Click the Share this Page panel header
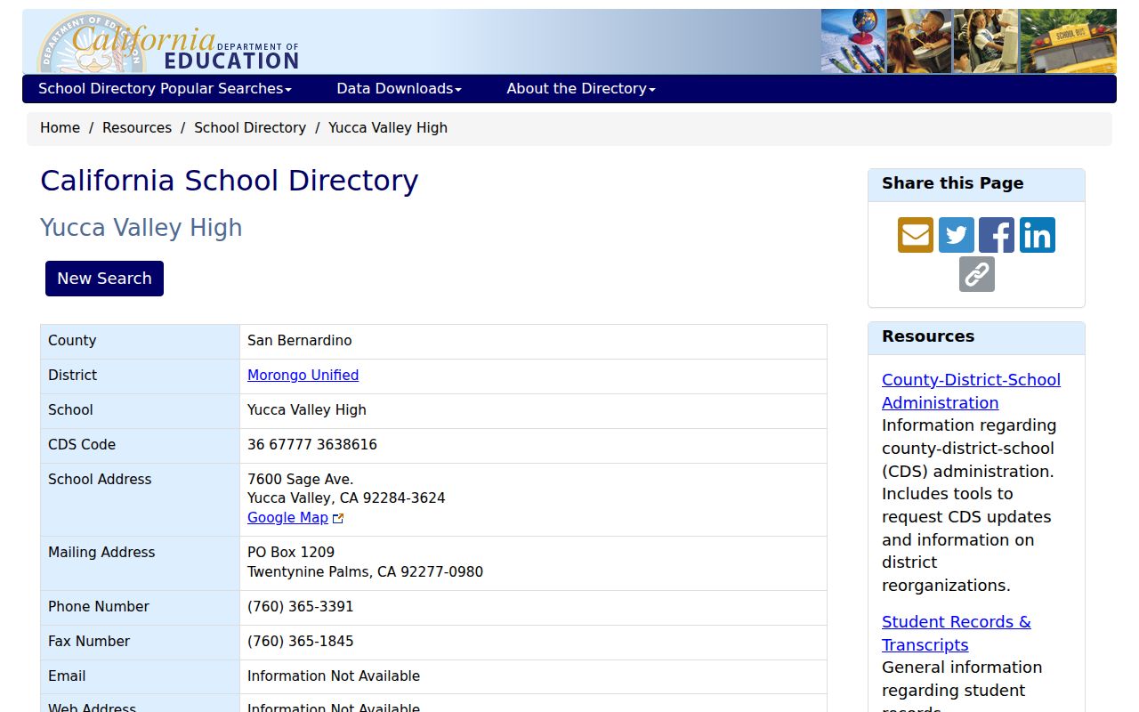The width and height of the screenshot is (1139, 712). [976, 185]
